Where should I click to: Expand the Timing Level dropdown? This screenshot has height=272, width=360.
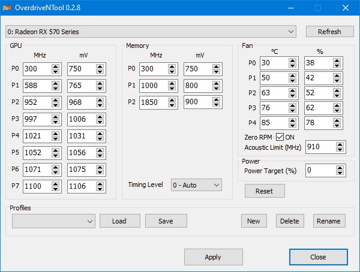click(x=196, y=185)
